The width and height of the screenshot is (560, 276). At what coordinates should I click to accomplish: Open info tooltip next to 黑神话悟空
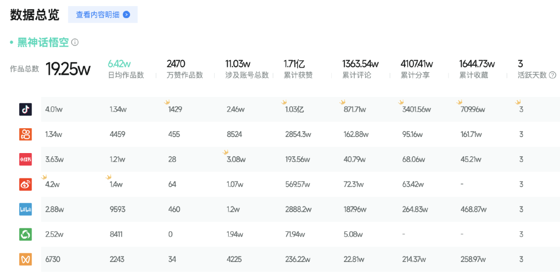pyautogui.click(x=75, y=43)
